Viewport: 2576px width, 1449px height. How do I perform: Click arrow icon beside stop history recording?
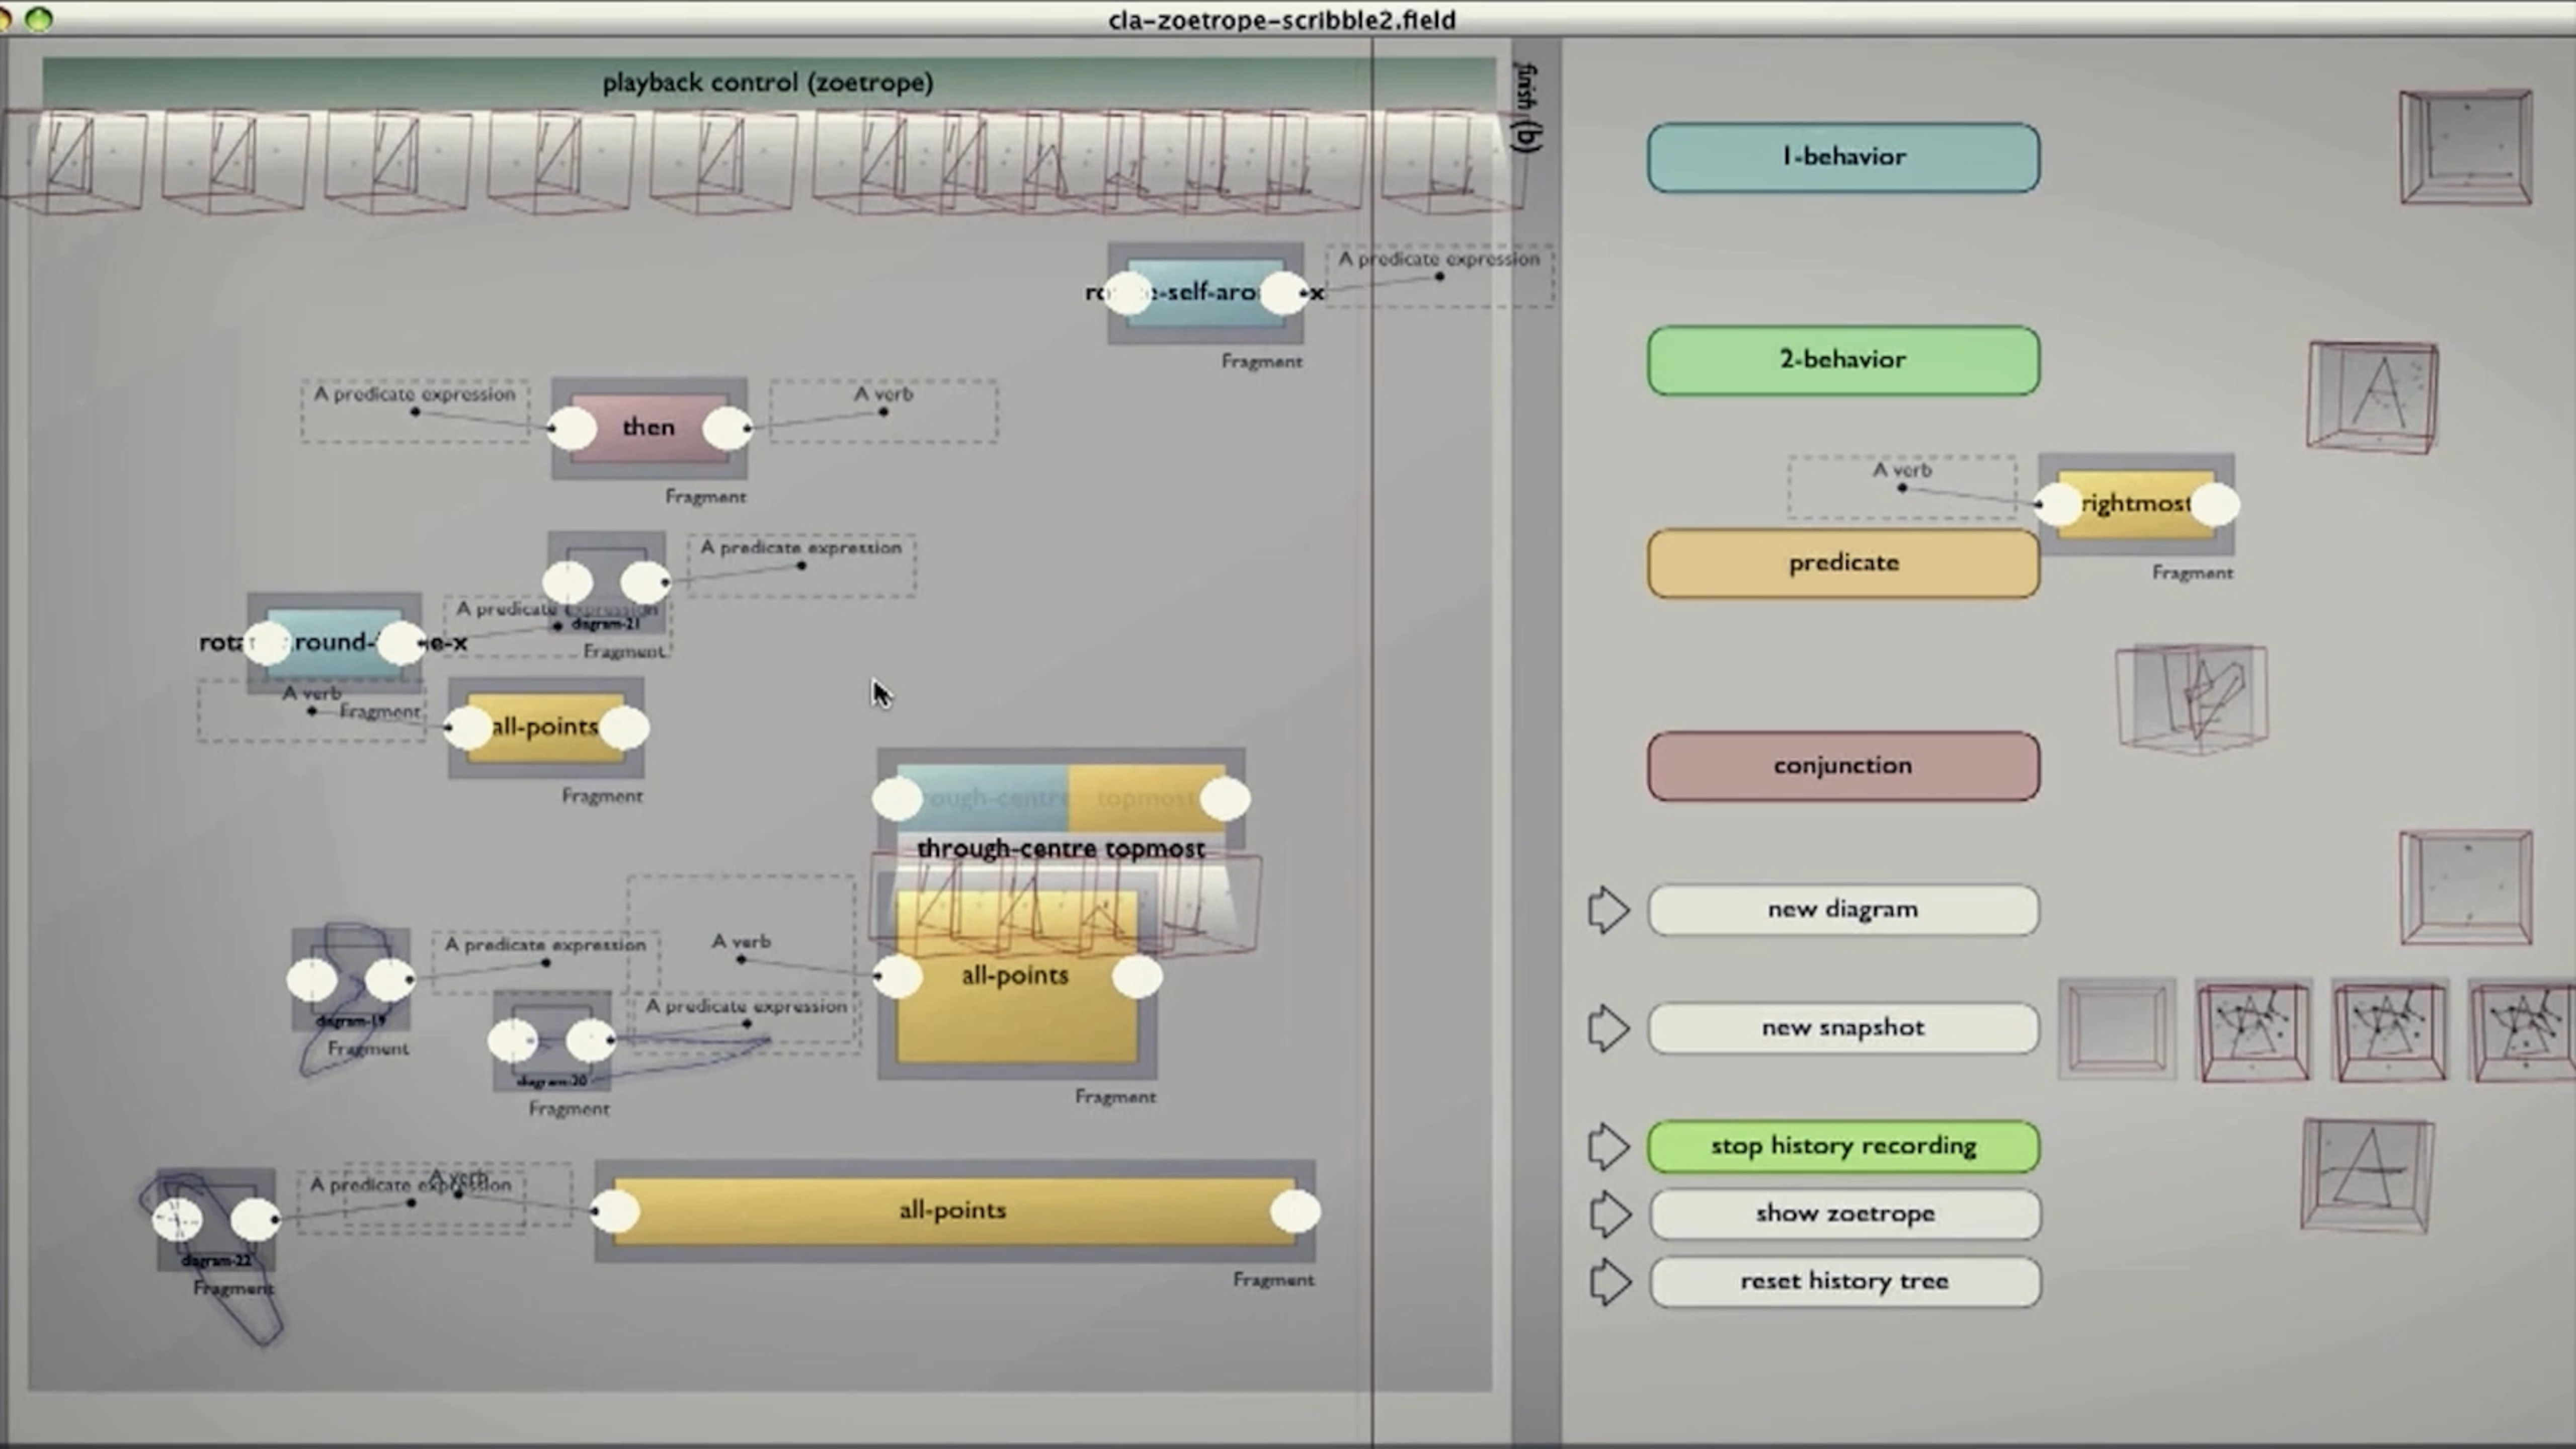coord(1608,1146)
